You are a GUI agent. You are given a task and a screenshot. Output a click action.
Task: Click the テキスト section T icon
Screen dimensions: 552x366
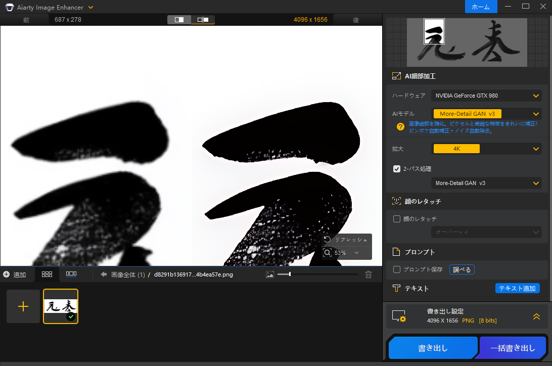tap(396, 288)
